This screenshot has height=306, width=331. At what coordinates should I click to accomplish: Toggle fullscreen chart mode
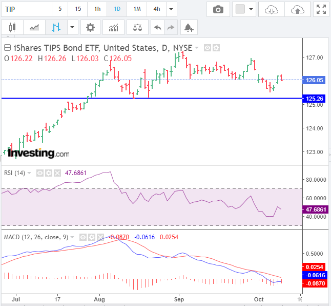(321, 9)
